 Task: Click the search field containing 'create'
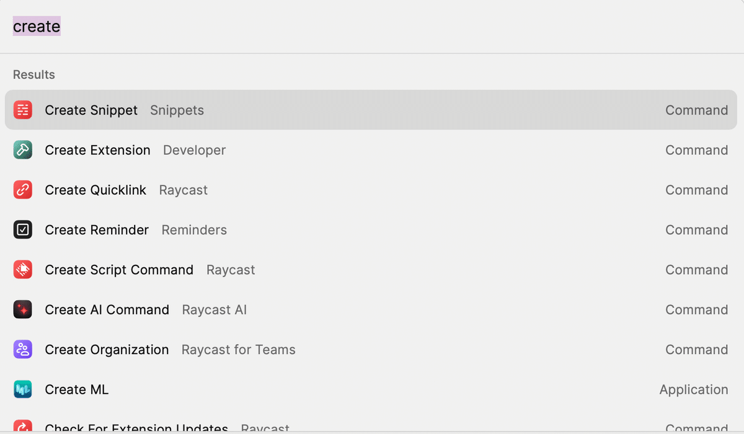click(x=372, y=27)
